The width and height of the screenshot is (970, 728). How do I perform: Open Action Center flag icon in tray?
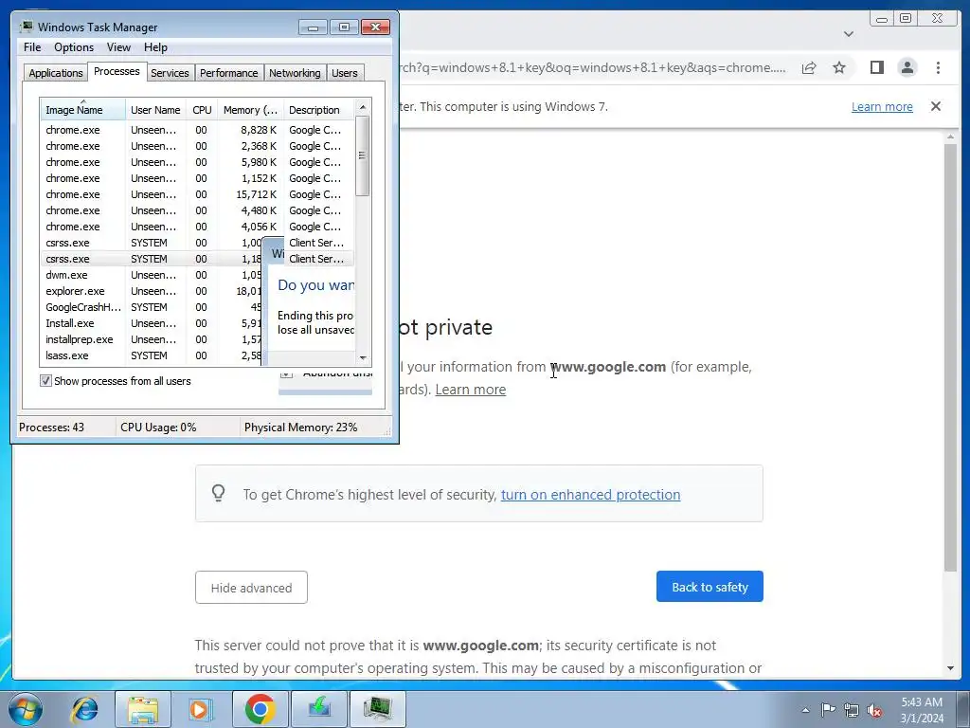(828, 710)
